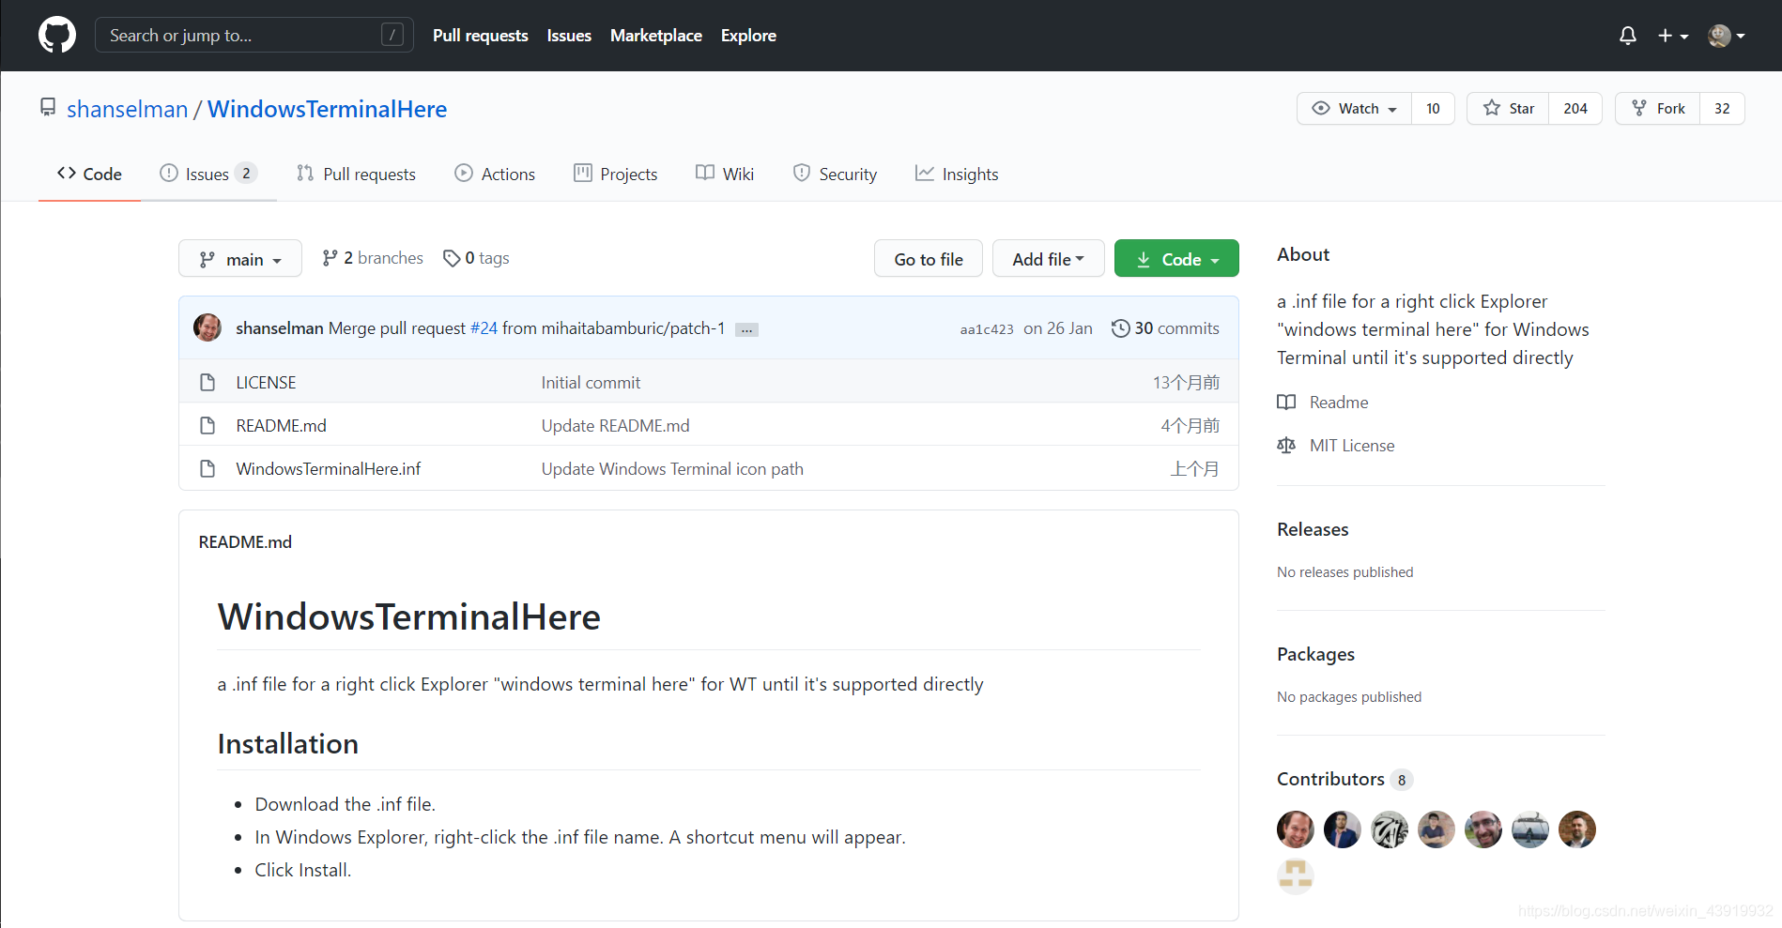View the 30 commits history
The height and width of the screenshot is (928, 1782).
(1165, 328)
